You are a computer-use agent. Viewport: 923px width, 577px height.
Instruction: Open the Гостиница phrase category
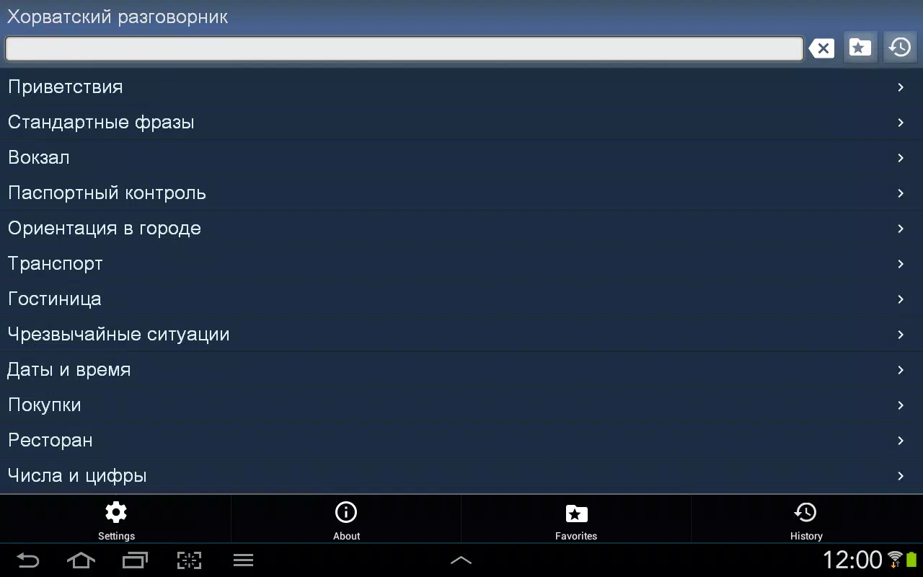pos(461,299)
